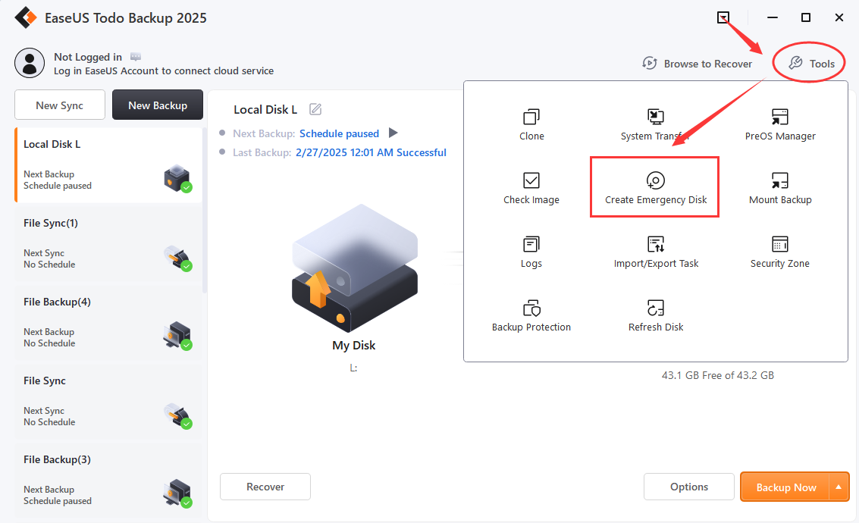Select the File Sync task

pyautogui.click(x=108, y=402)
